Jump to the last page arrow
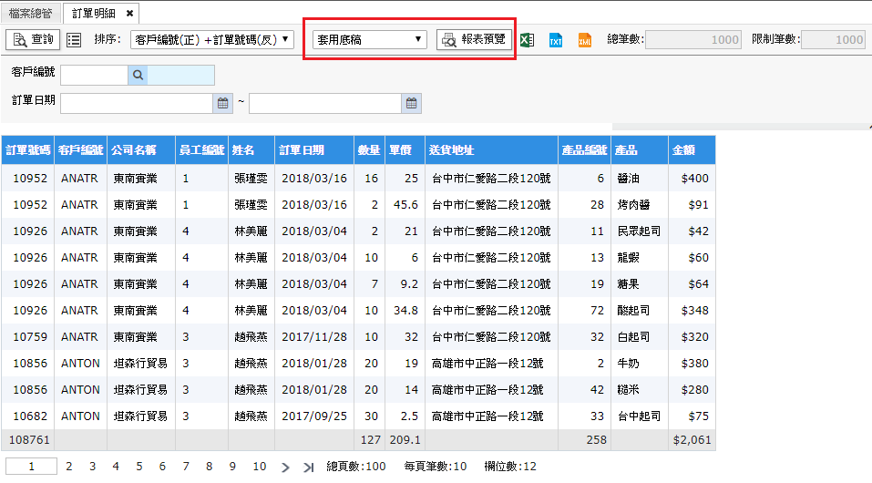Screen dimensions: 872x483 309,468
